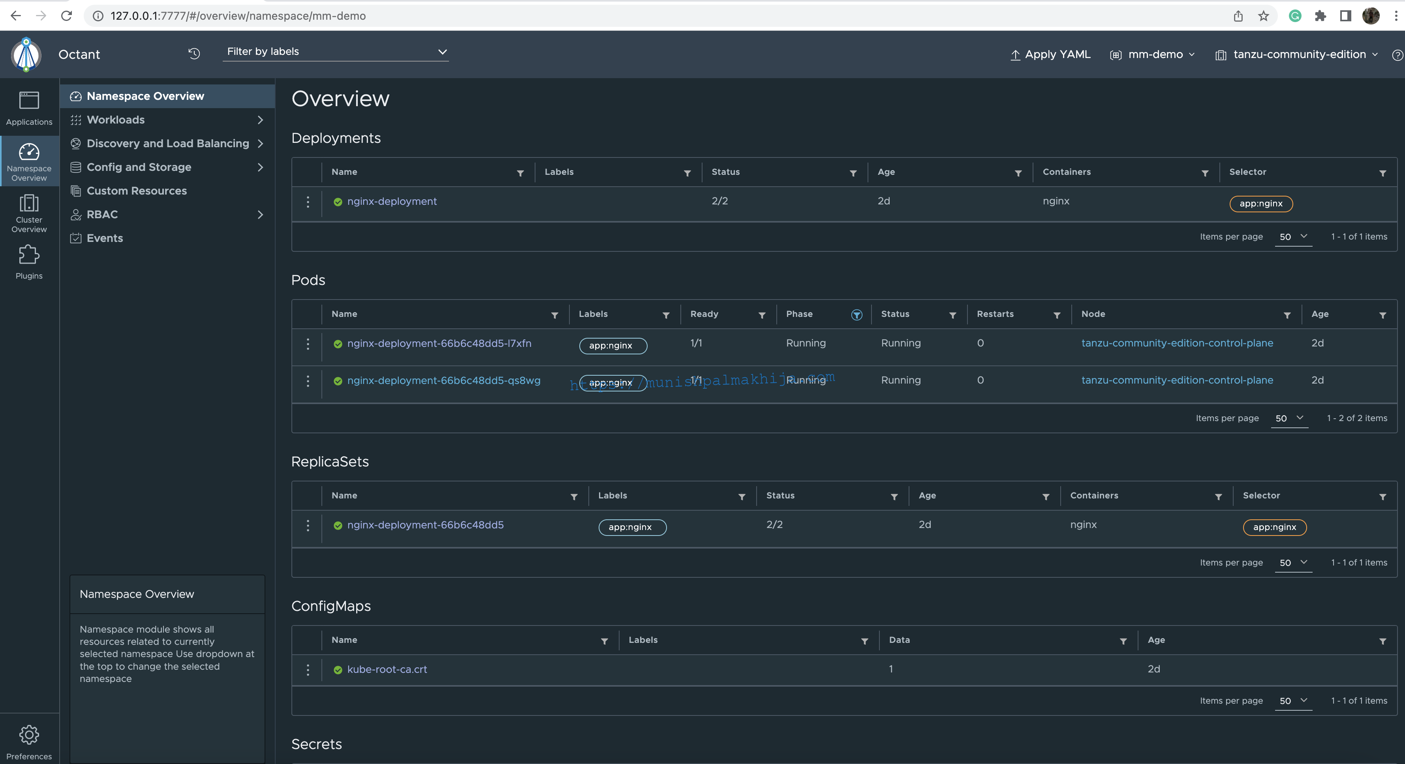
Task: Filter Deployments by Selector column
Action: coord(1382,173)
